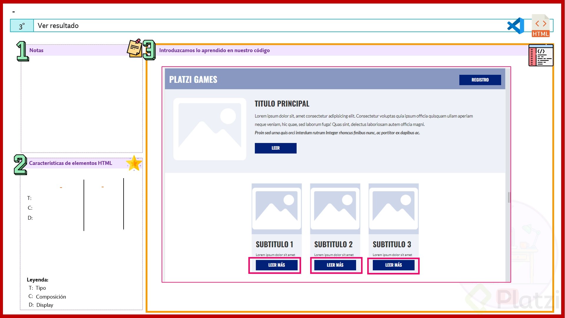
Task: Click the 'T: Tipo' legend entry
Action: pyautogui.click(x=37, y=288)
